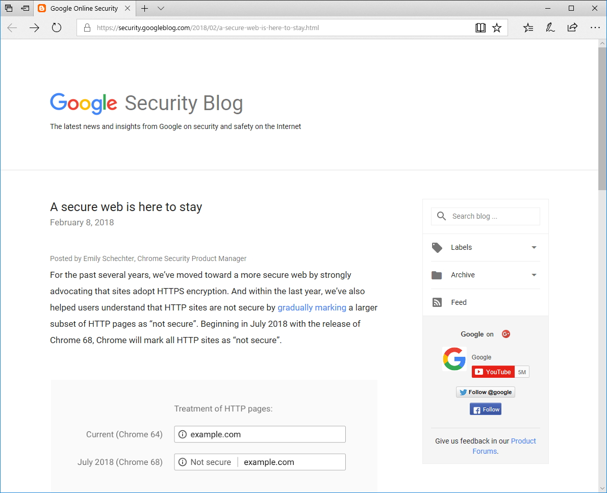The width and height of the screenshot is (607, 493).
Task: Open reading view with the book icon
Action: [x=480, y=28]
